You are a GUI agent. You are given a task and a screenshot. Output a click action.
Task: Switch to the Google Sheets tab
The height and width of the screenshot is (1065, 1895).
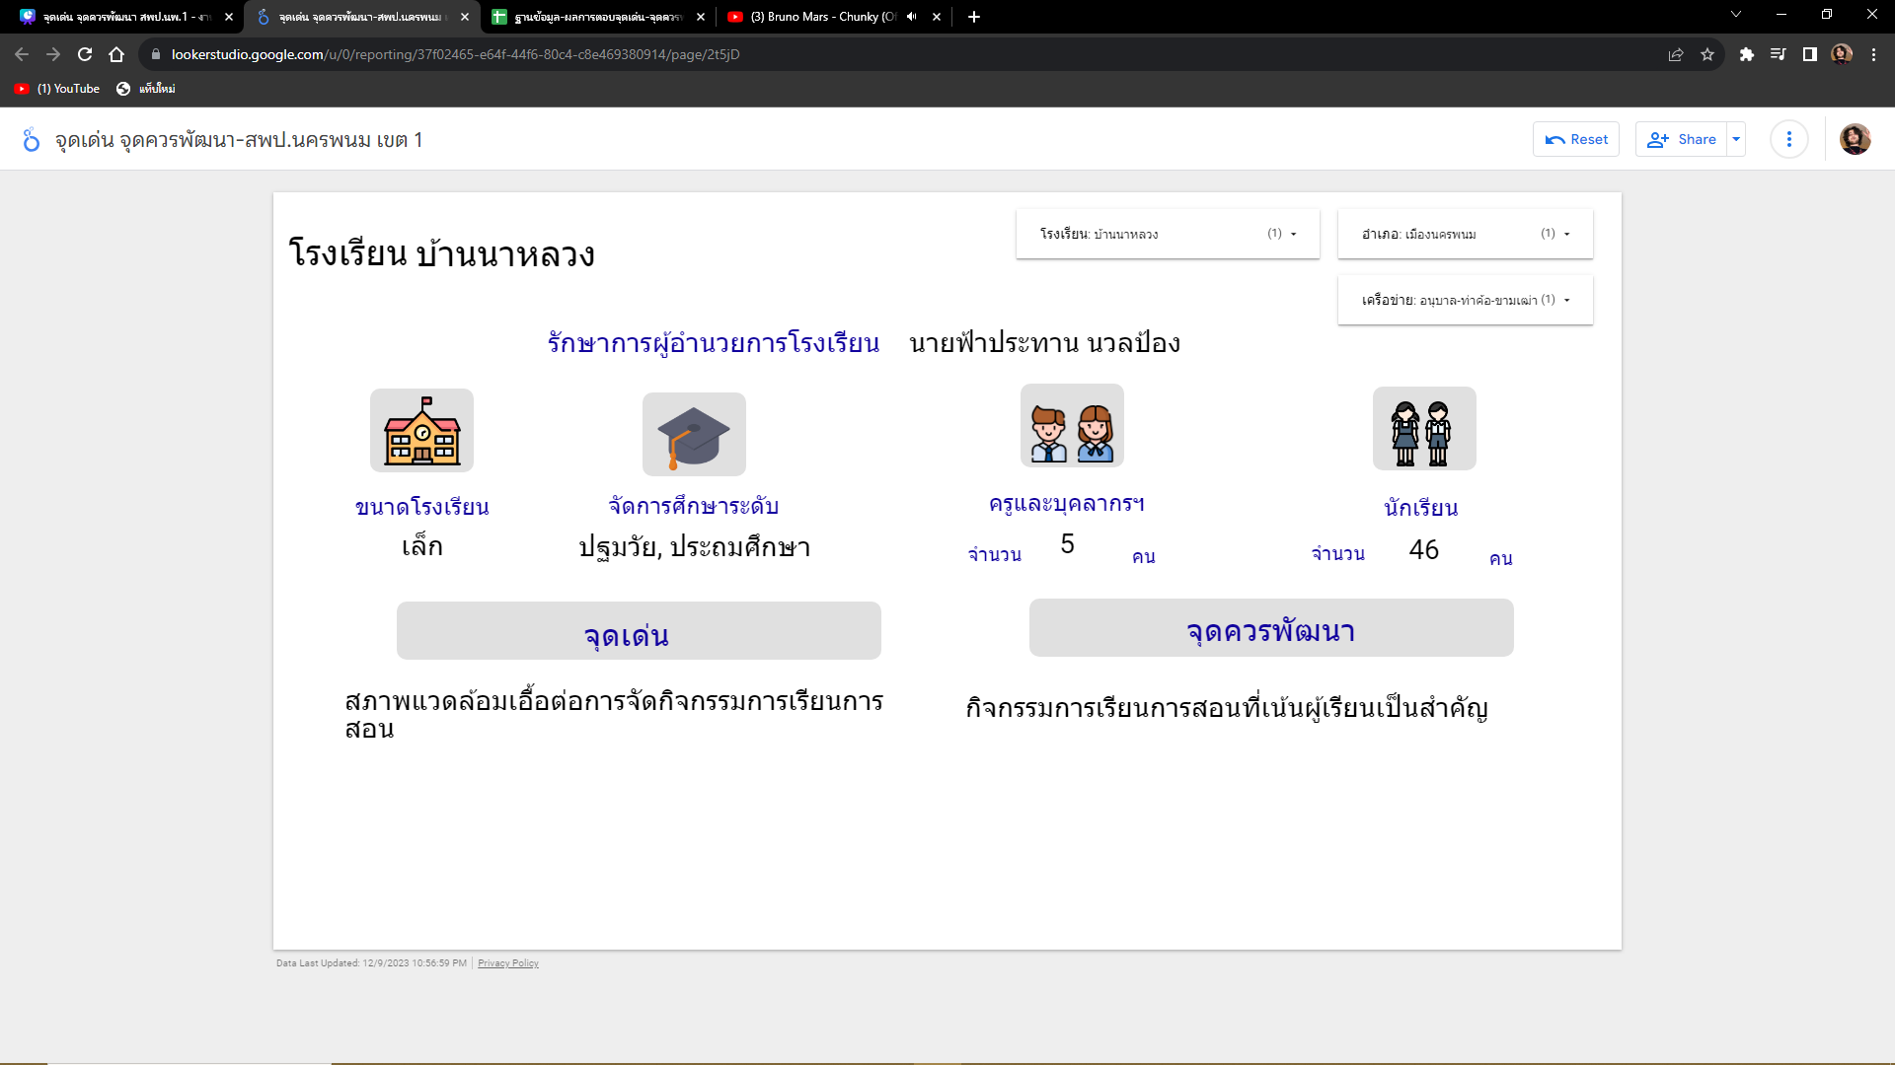click(592, 17)
